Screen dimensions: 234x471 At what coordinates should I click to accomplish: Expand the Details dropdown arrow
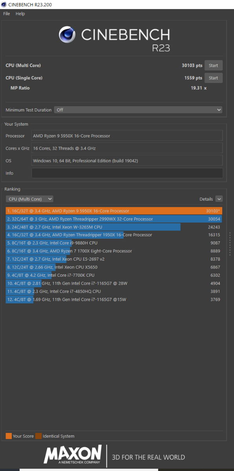tap(219, 199)
